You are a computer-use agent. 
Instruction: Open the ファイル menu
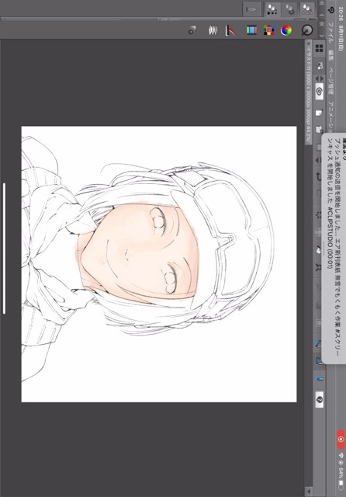[330, 33]
